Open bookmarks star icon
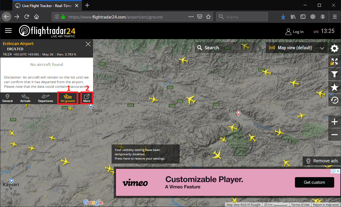The height and width of the screenshot is (207, 341). (x=334, y=87)
